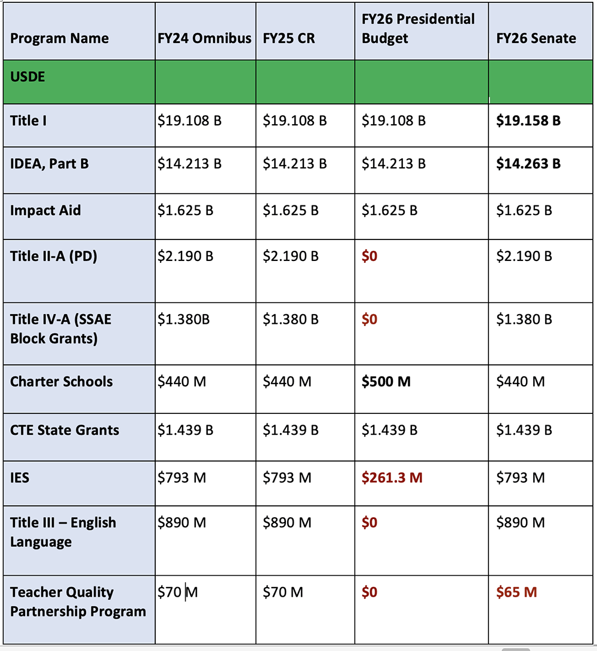Click the IDEA, Part B row label
The height and width of the screenshot is (651, 597).
click(50, 164)
